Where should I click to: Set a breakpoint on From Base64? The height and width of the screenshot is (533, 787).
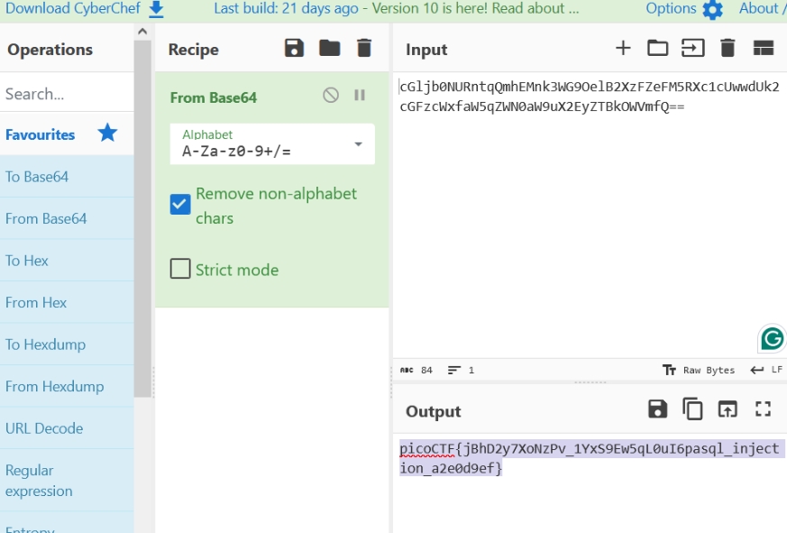(360, 96)
